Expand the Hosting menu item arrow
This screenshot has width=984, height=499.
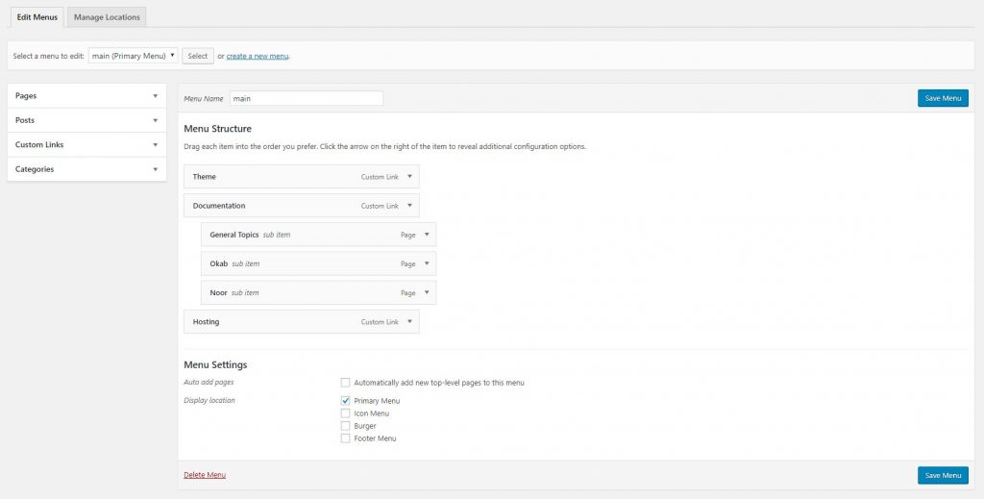coord(409,322)
